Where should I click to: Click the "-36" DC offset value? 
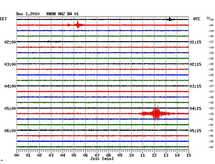click(211, 69)
